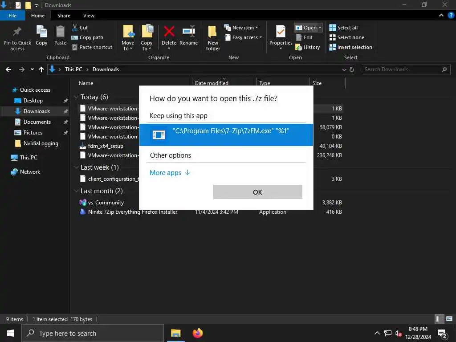The height and width of the screenshot is (342, 456).
Task: Click the Rename ribbon icon
Action: 188,31
